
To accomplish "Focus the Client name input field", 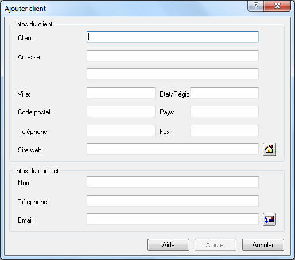I will [x=173, y=37].
